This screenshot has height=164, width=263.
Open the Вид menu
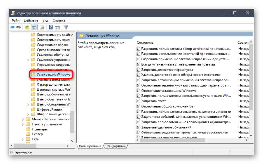[45, 20]
